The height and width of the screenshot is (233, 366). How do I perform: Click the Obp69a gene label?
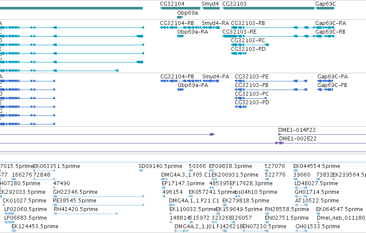(188, 13)
